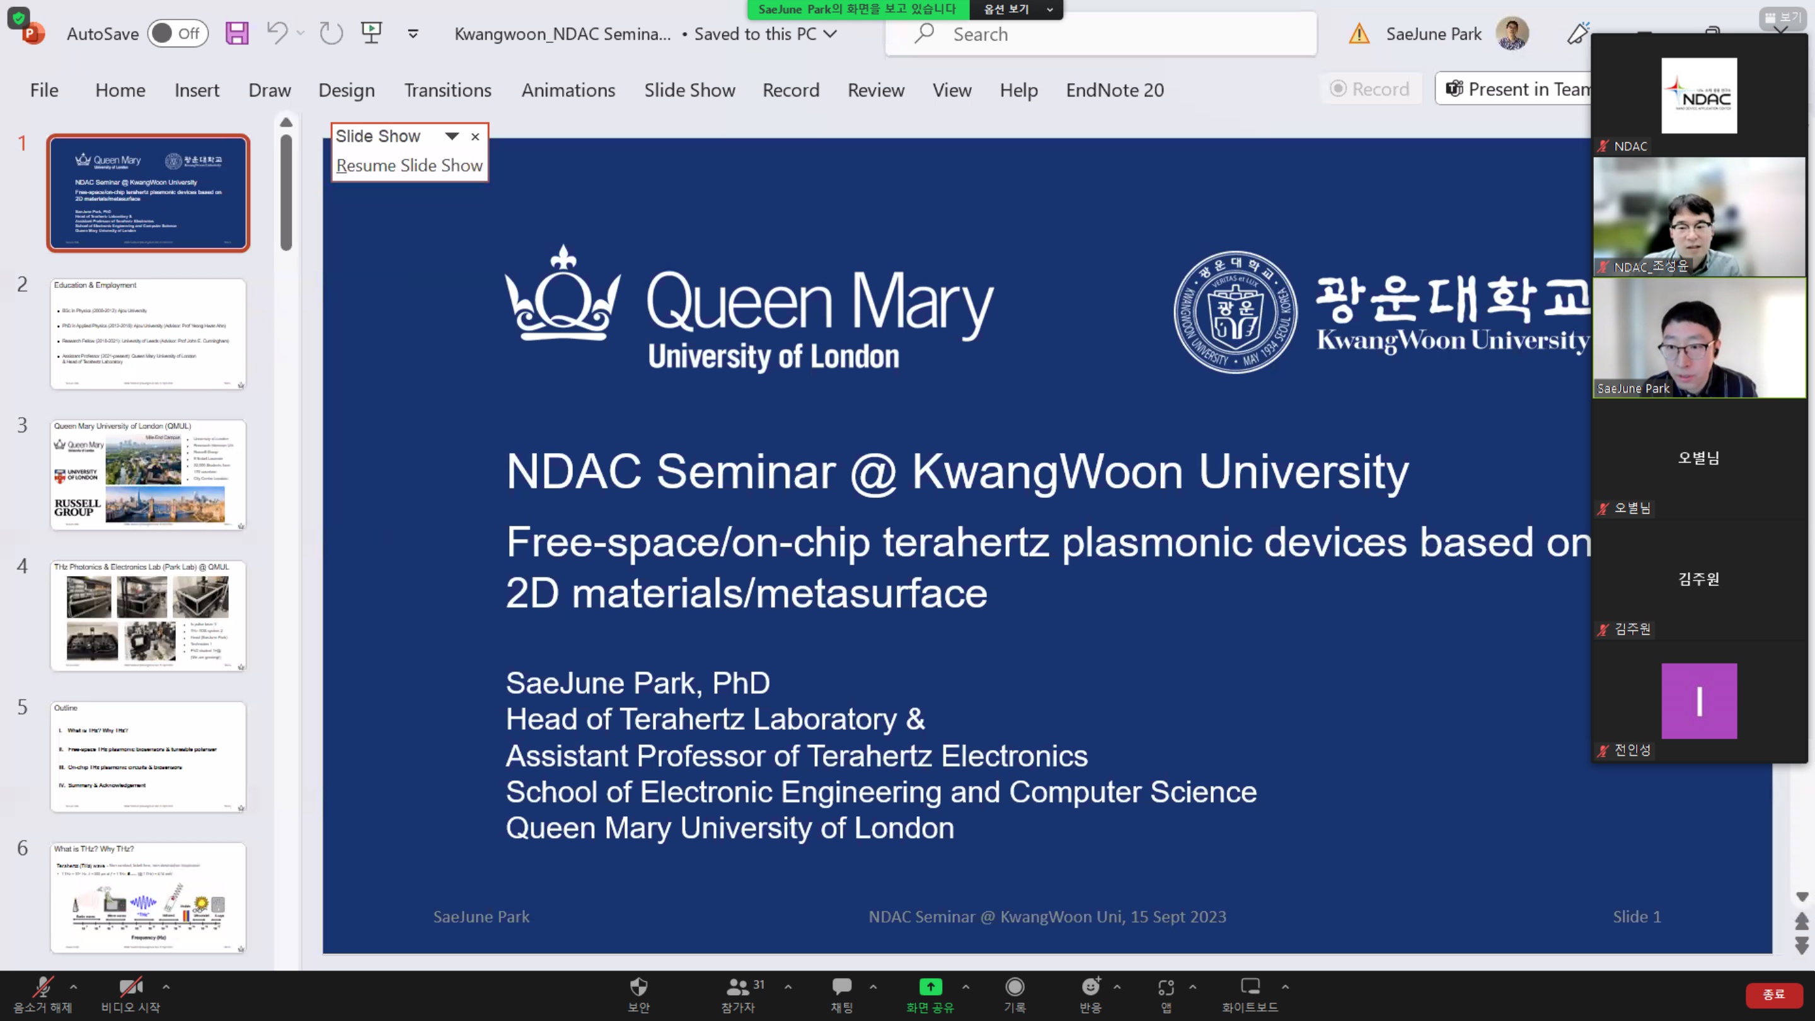This screenshot has height=1021, width=1815.
Task: Click the warning triangle icon
Action: pos(1359,33)
